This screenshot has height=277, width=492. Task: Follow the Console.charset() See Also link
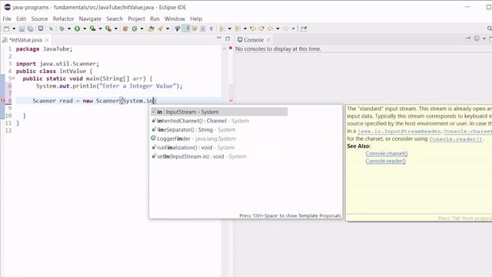[x=386, y=154]
